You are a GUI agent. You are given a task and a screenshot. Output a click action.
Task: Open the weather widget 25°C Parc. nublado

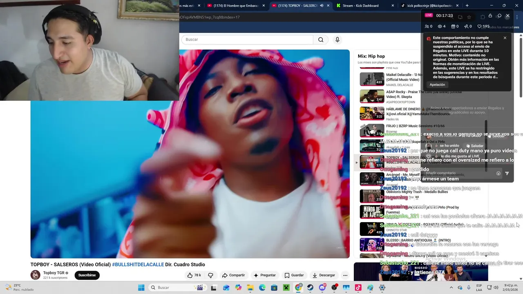click(19, 287)
